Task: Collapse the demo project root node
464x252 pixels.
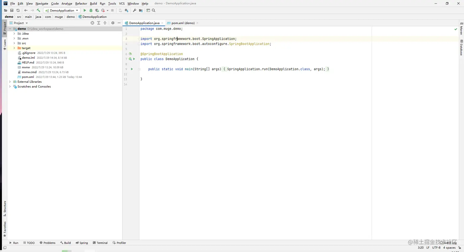Action: pyautogui.click(x=10, y=29)
